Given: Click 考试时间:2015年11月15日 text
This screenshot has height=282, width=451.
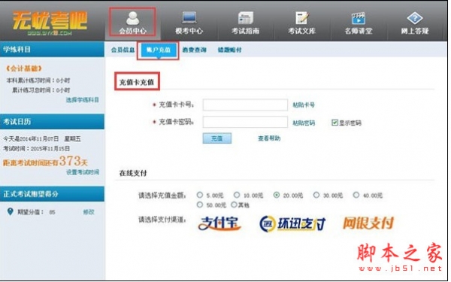Looking at the screenshot, I should (37, 148).
